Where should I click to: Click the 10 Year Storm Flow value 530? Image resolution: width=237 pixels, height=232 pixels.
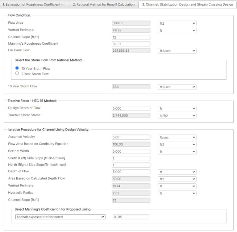point(131,87)
